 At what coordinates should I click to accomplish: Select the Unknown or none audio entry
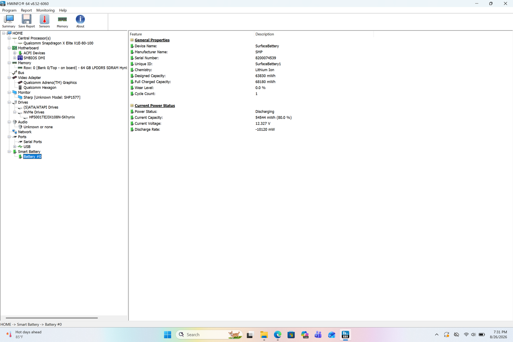click(38, 127)
